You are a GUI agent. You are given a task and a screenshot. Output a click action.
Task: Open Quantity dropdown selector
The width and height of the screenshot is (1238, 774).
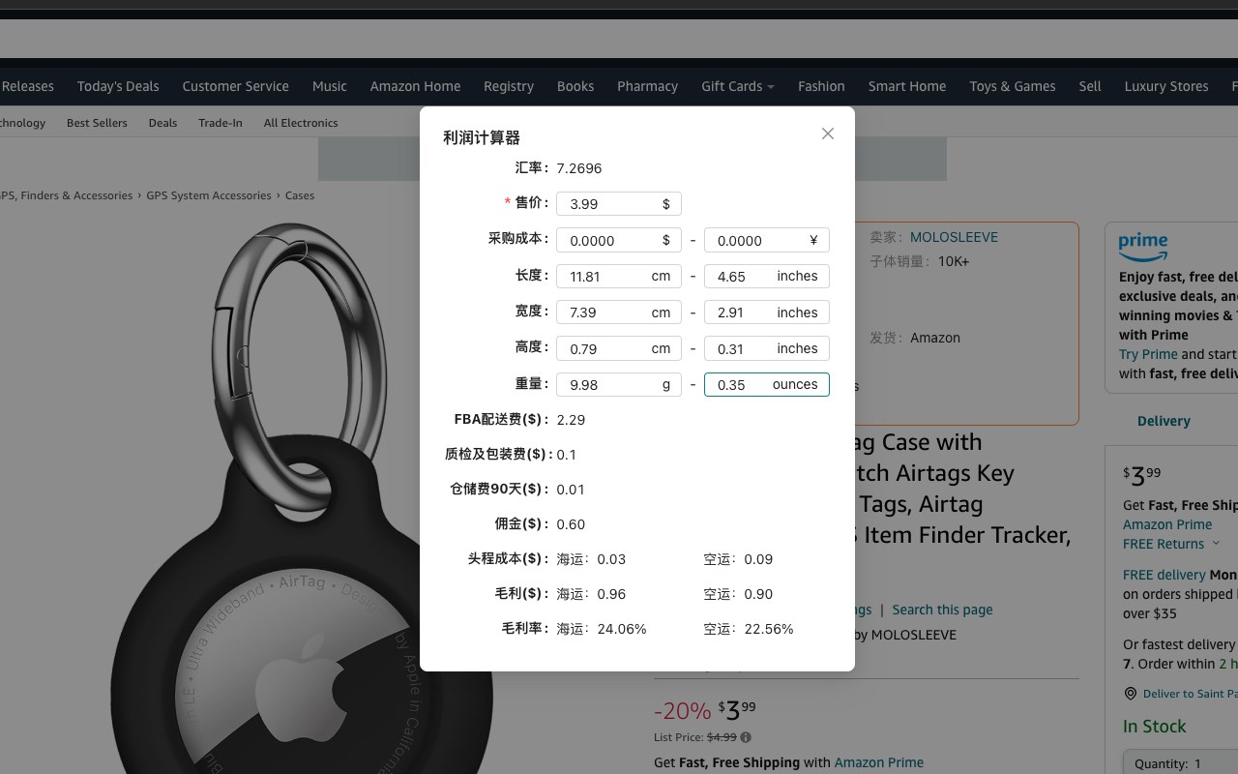click(1181, 763)
